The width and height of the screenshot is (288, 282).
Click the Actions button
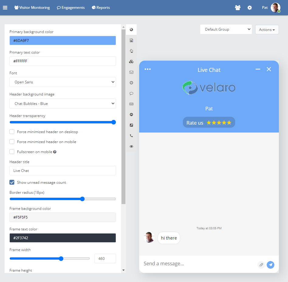267,30
